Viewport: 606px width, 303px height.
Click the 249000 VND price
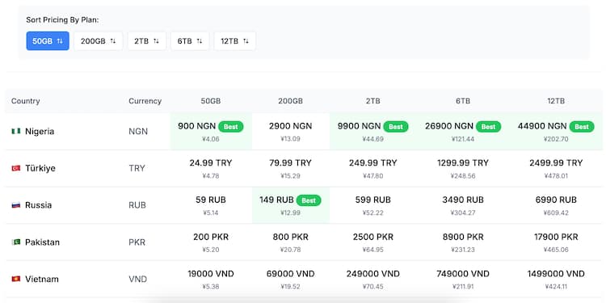(x=373, y=274)
